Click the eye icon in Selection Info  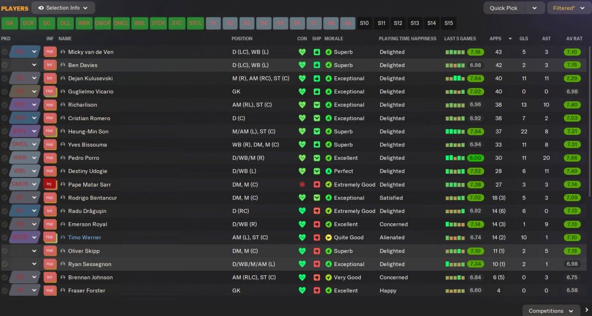(41, 8)
